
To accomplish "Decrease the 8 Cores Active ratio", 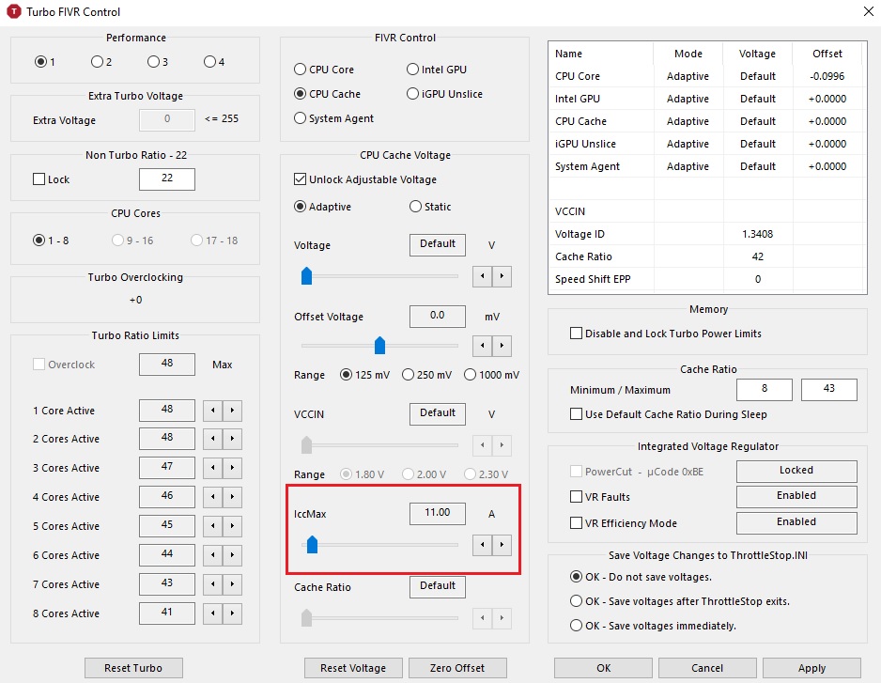I will 212,613.
